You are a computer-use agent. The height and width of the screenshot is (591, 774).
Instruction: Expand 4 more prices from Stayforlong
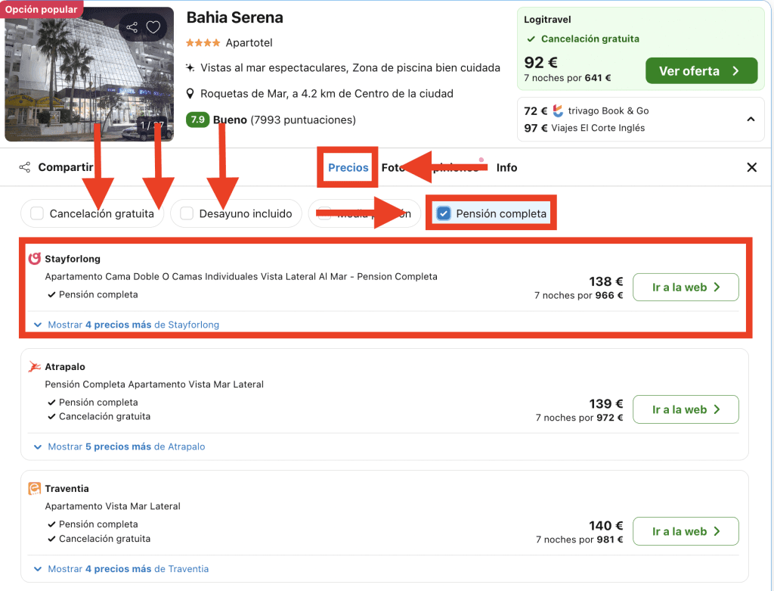[133, 325]
